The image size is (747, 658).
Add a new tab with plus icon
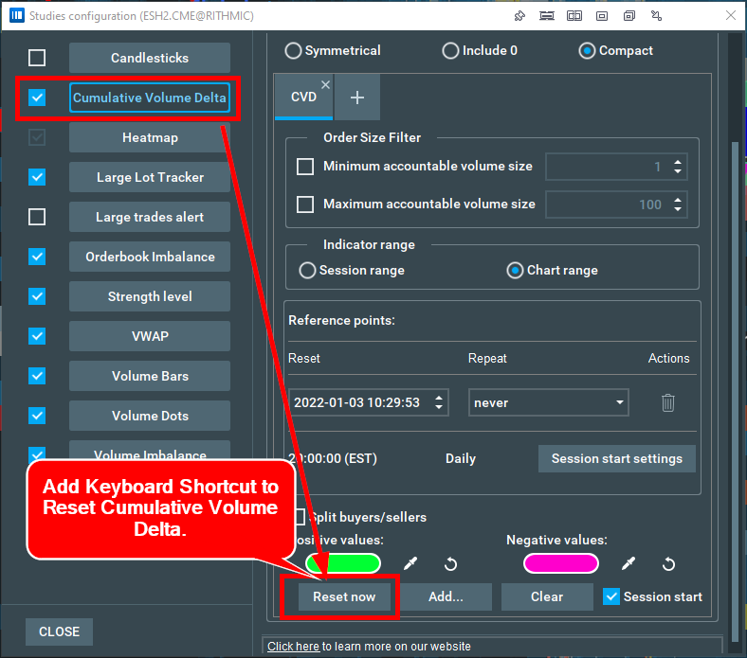click(357, 97)
